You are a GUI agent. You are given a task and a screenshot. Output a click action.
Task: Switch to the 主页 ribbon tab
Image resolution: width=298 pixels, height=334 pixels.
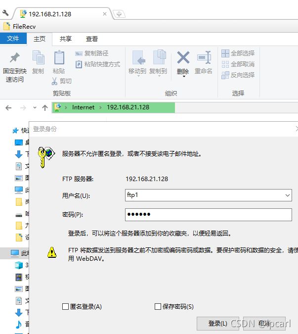point(40,39)
